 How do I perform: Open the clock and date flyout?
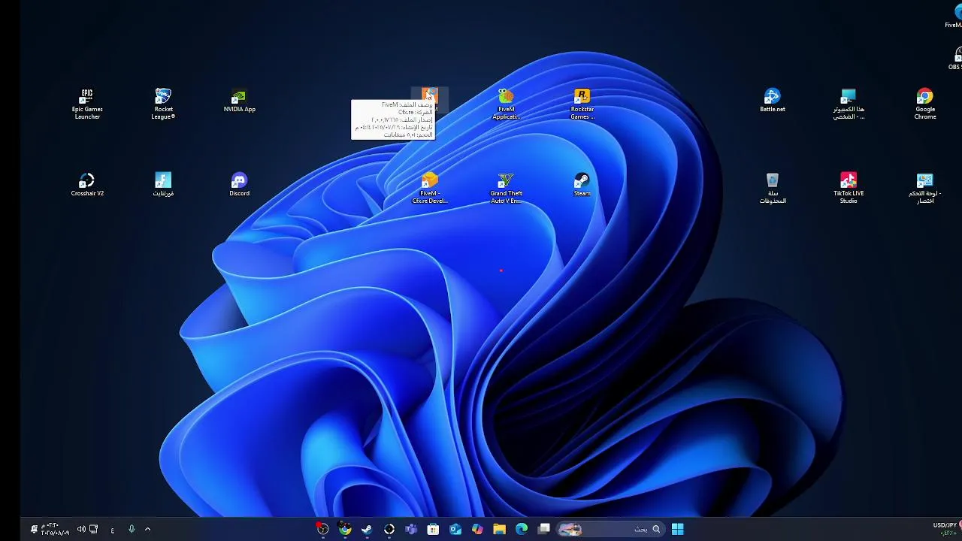pyautogui.click(x=55, y=529)
